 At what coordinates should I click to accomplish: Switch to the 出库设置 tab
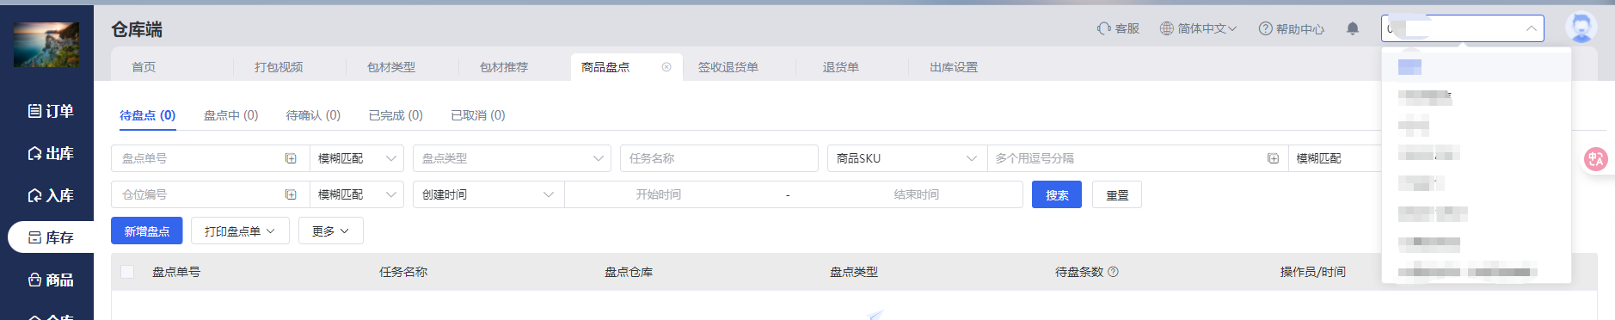coord(954,67)
